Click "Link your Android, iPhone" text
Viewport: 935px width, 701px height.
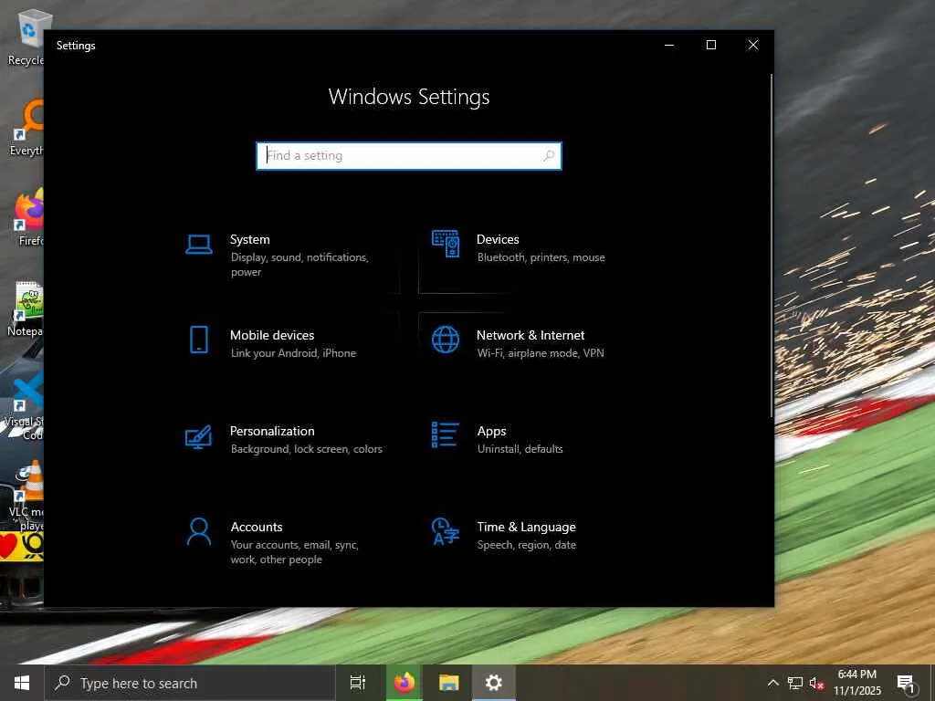(293, 353)
